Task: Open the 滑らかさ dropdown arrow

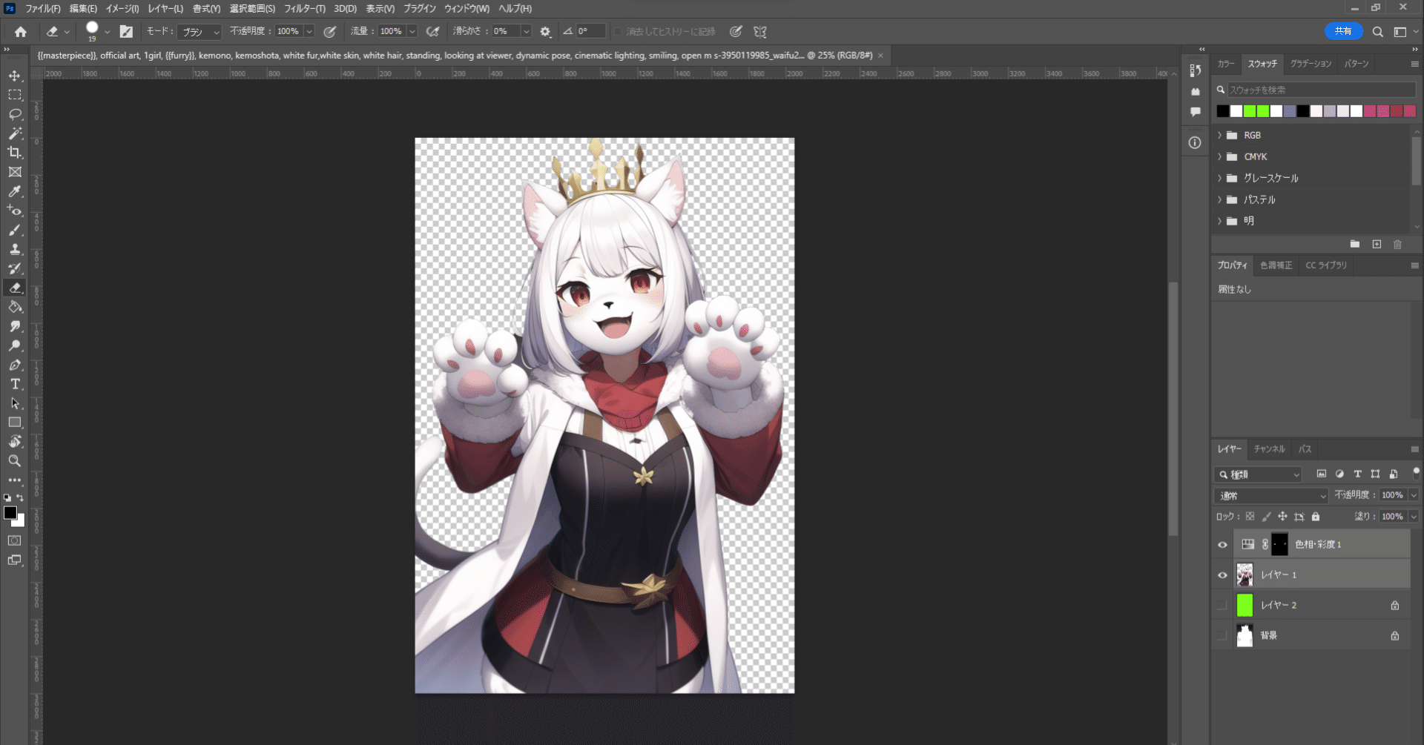Action: 526,32
